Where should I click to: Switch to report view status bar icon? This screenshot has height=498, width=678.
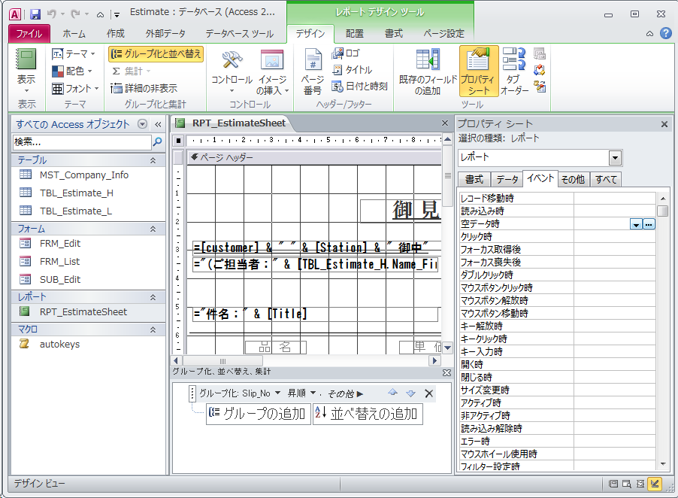613,484
